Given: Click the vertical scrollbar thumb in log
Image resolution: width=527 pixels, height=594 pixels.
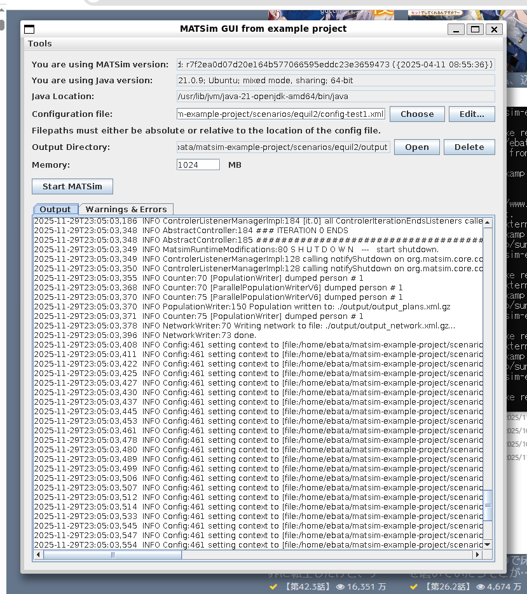Looking at the screenshot, I should (488, 505).
